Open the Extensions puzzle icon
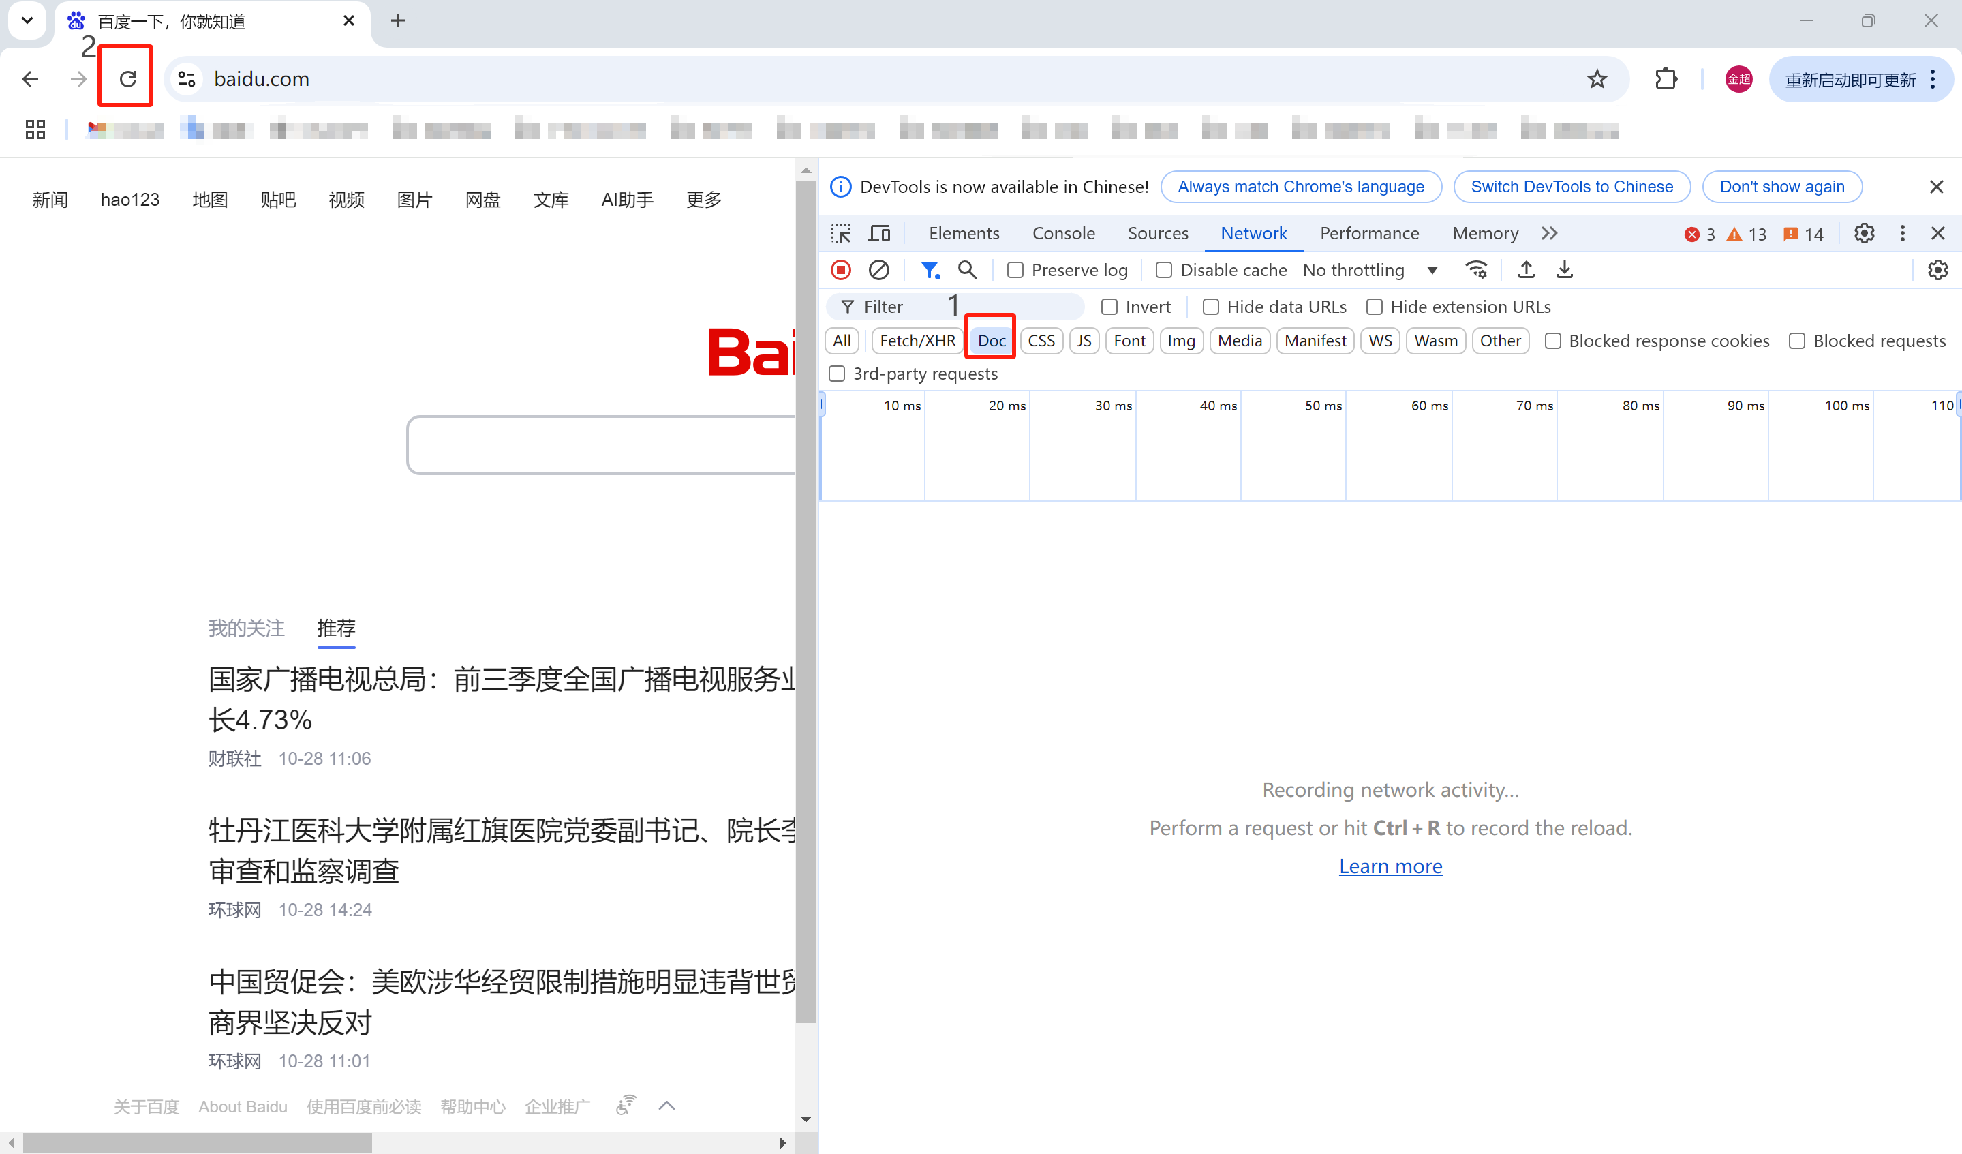This screenshot has width=1962, height=1154. pos(1666,78)
